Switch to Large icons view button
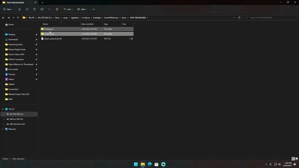This screenshot has height=168, width=299. (x=297, y=159)
